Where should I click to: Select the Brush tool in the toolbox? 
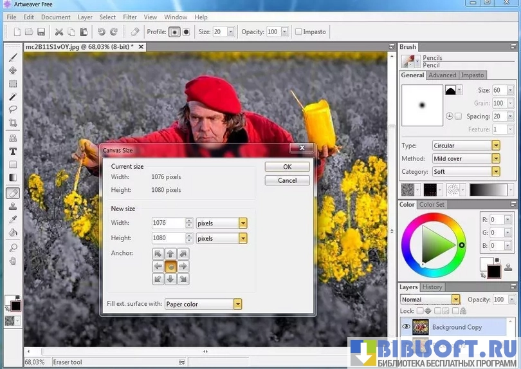(13, 57)
